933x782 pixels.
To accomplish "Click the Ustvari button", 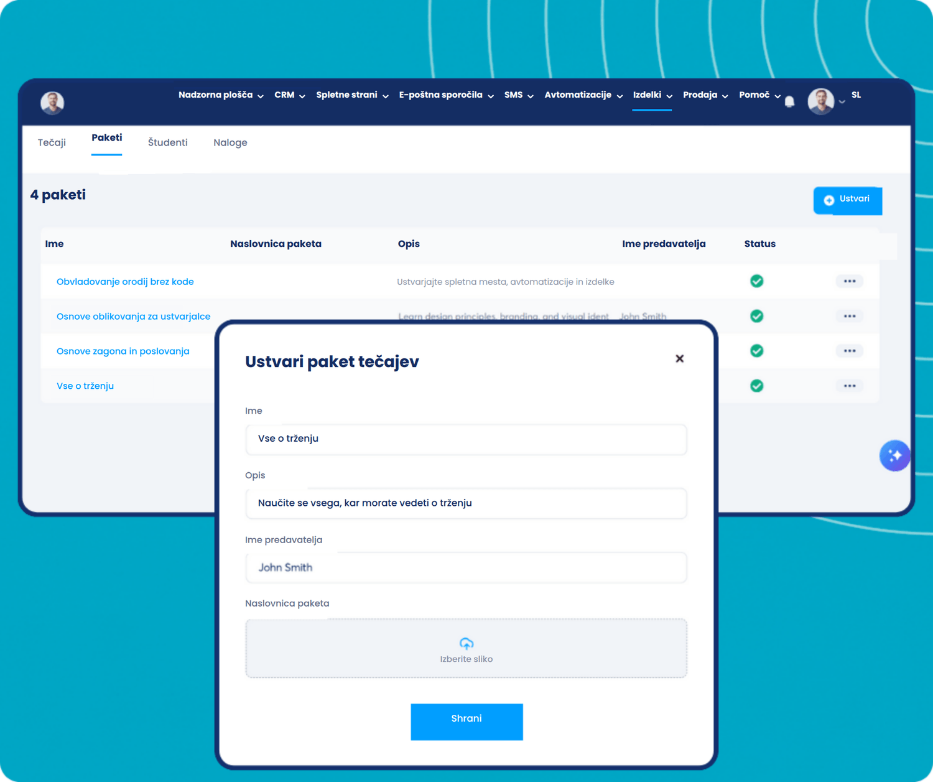I will coord(848,200).
